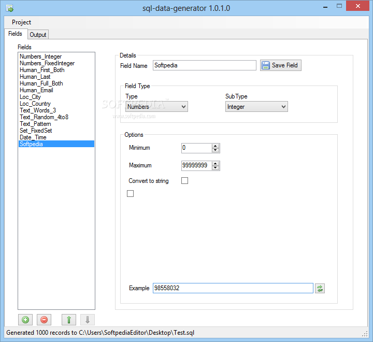Click the green add field icon
Image resolution: width=373 pixels, height=342 pixels.
tap(25, 320)
